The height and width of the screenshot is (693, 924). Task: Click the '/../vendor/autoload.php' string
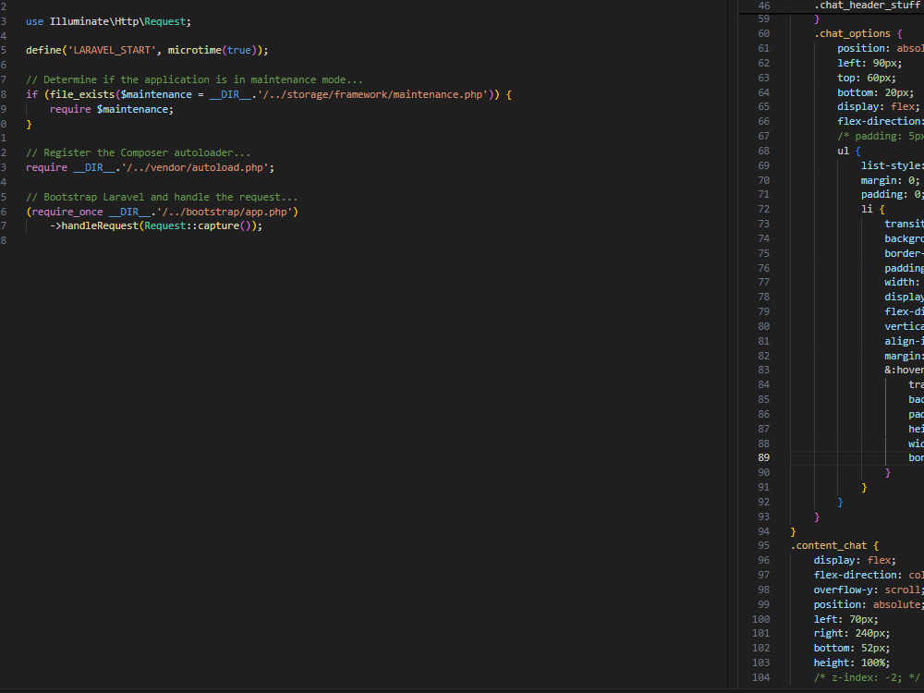pyautogui.click(x=194, y=167)
